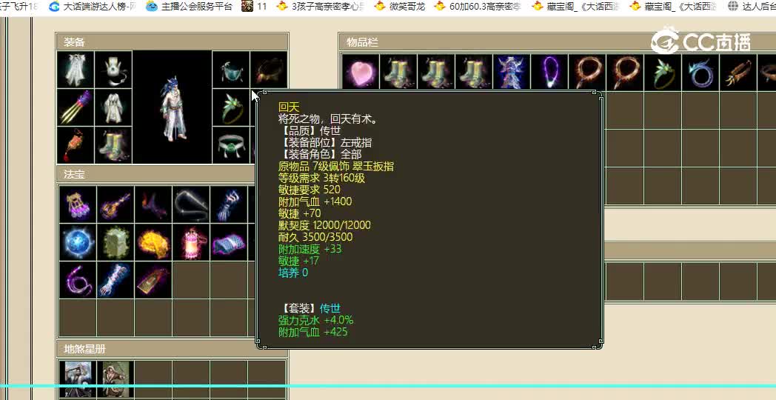Image resolution: width=776 pixels, height=400 pixels.
Task: Select the pink heart item in 物品栏
Action: coord(361,73)
